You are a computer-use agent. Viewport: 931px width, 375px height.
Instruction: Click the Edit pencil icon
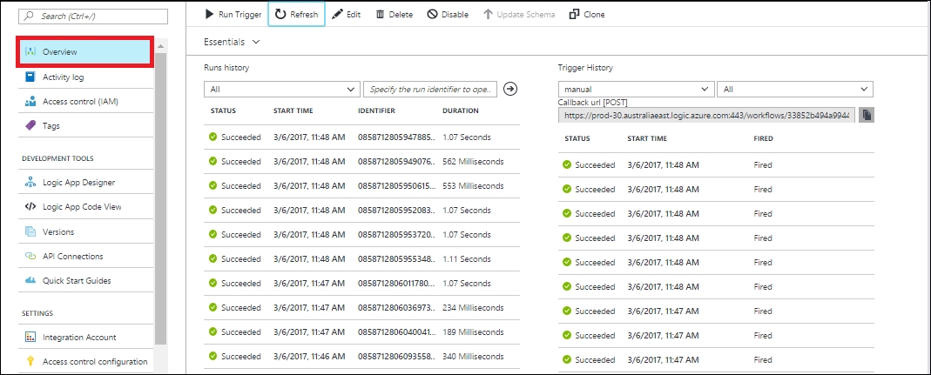tap(337, 14)
